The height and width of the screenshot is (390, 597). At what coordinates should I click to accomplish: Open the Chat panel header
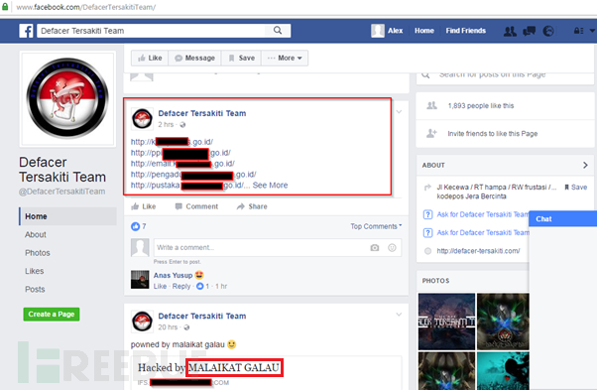tap(562, 218)
